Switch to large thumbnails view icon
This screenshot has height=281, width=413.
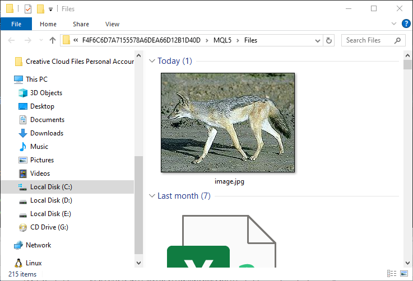pos(403,274)
